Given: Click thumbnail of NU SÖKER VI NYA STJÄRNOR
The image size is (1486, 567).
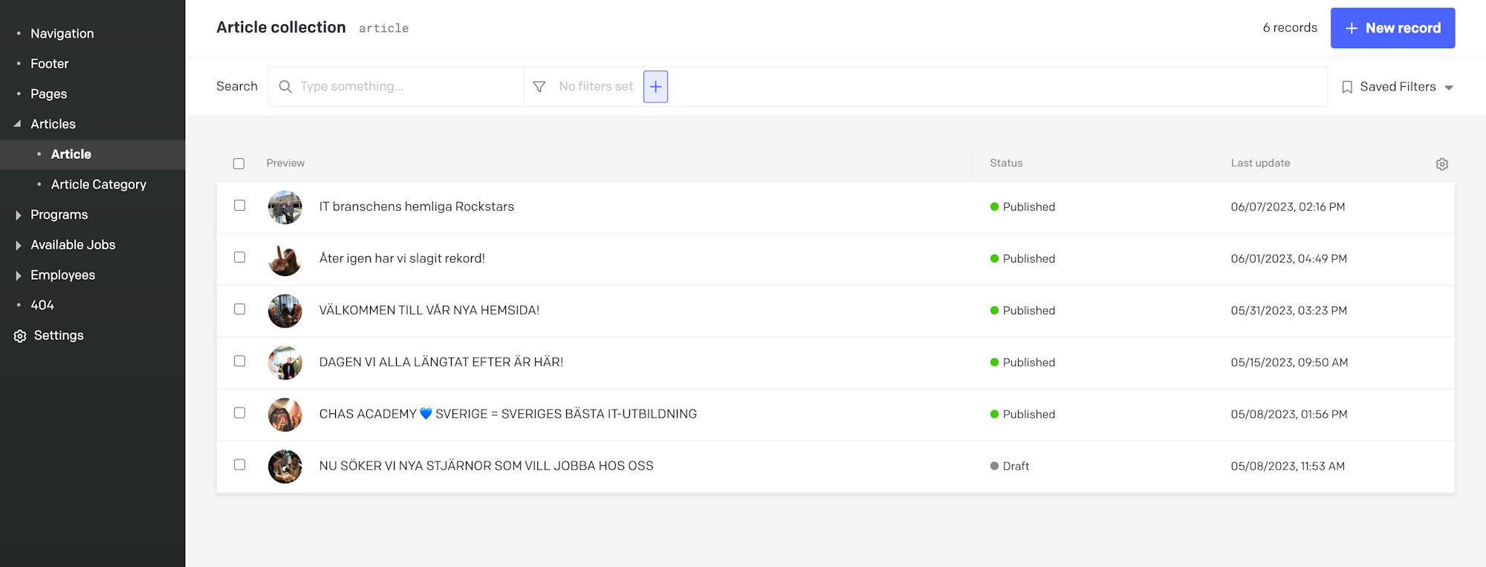Looking at the screenshot, I should click(285, 467).
